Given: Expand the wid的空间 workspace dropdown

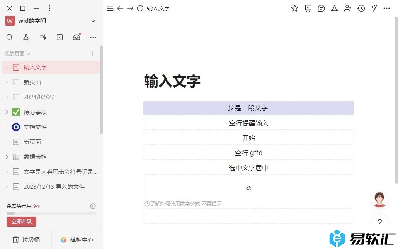Looking at the screenshot, I should click(93, 21).
